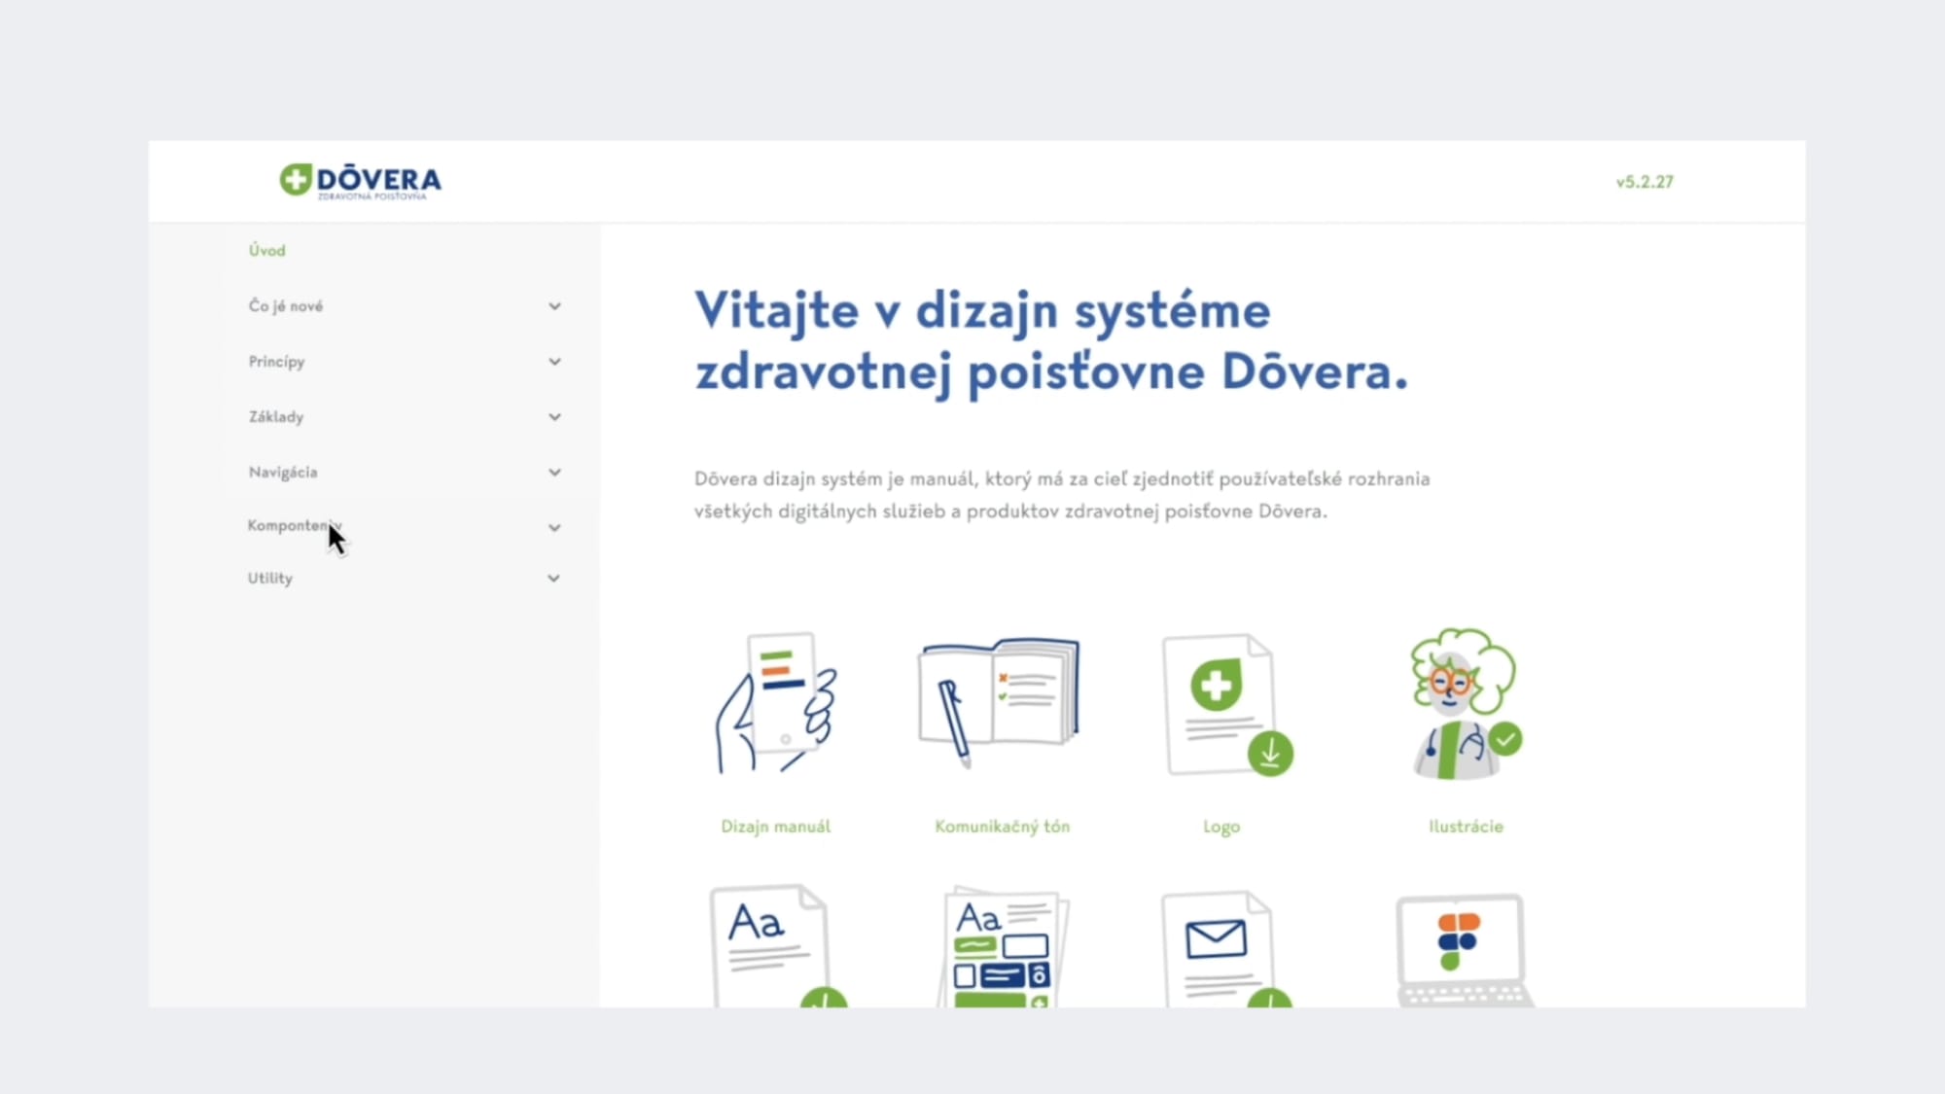
Task: Open the Komunikačný tón notebook illustration
Action: click(1000, 702)
